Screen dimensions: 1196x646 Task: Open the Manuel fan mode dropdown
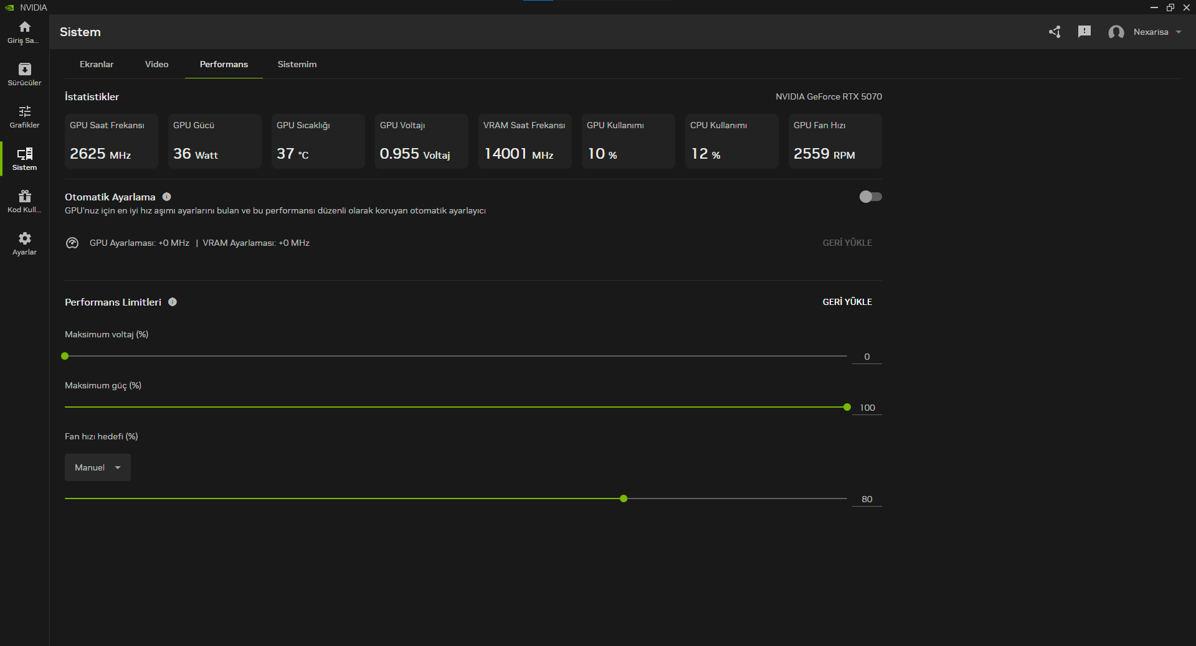(x=98, y=467)
